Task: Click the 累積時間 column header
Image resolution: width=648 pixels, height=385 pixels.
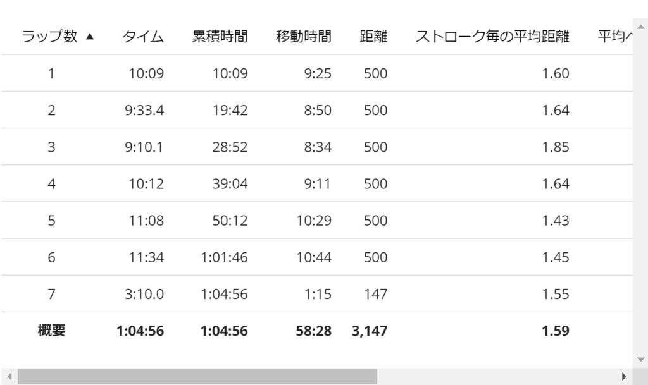Action: point(220,36)
